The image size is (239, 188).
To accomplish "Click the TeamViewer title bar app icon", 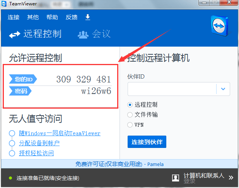I will point(4,3).
